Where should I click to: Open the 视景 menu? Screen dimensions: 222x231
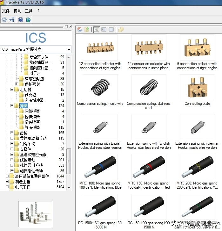coord(17,11)
